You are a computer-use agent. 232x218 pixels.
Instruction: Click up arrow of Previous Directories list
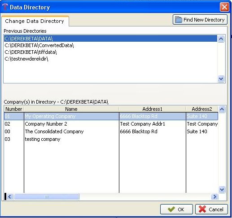pyautogui.click(x=221, y=39)
